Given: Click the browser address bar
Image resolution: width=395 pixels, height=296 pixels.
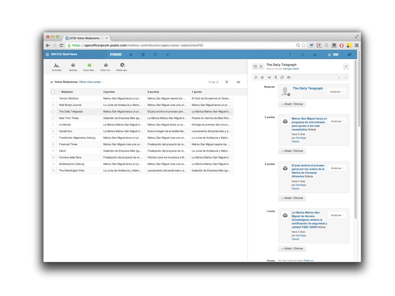Looking at the screenshot, I should pos(181,45).
